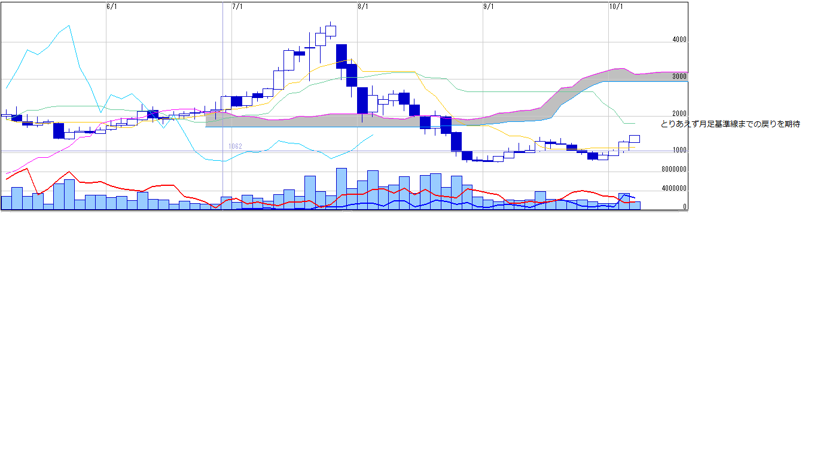Select the 7/1 date marker

point(237,7)
